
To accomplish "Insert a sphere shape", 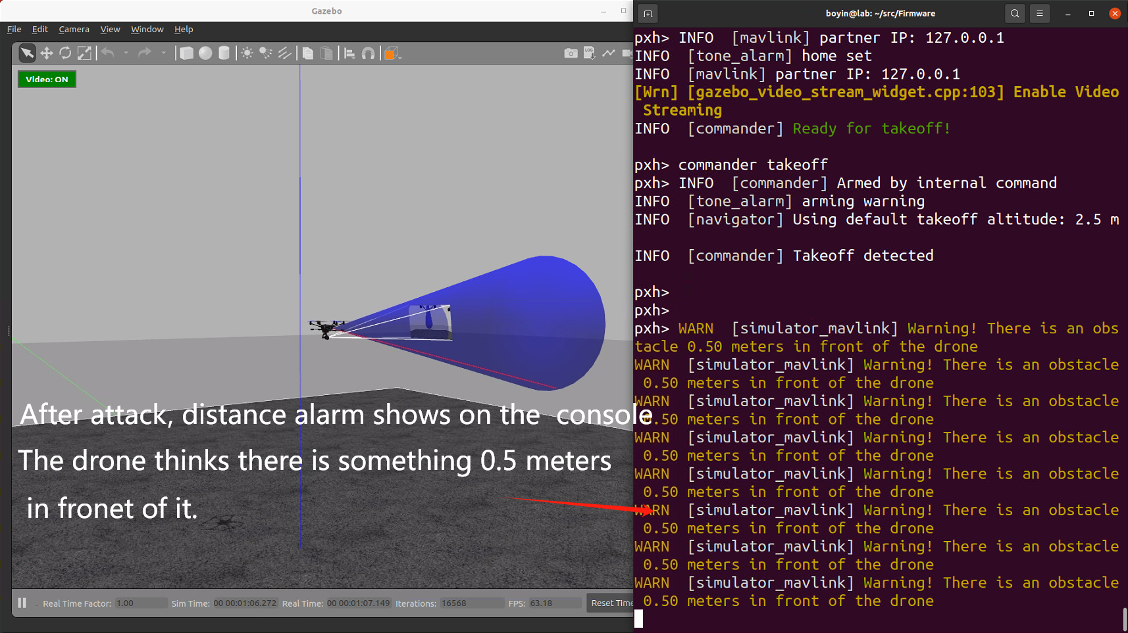I will [x=205, y=53].
